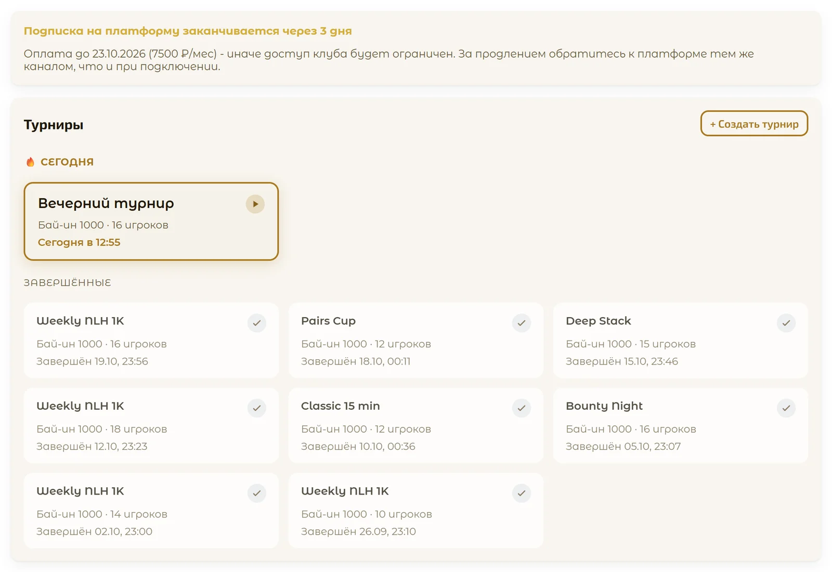Click 'Завершён 19.10, 23:56' text
The image size is (832, 572).
[x=92, y=361]
